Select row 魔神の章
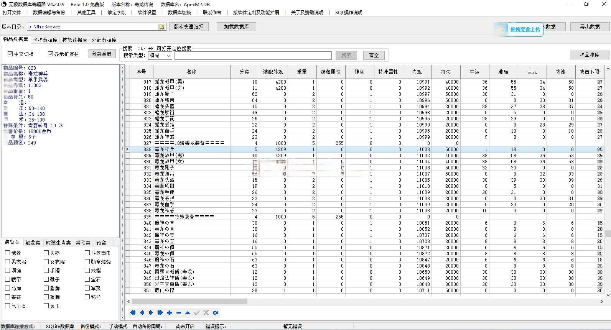This screenshot has width=611, height=330. click(366, 223)
